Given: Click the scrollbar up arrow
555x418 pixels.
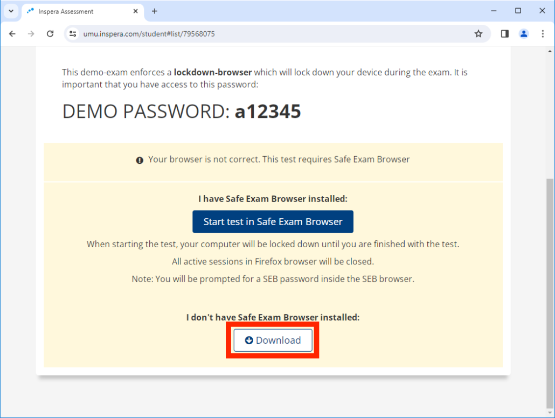Looking at the screenshot, I should pos(550,52).
